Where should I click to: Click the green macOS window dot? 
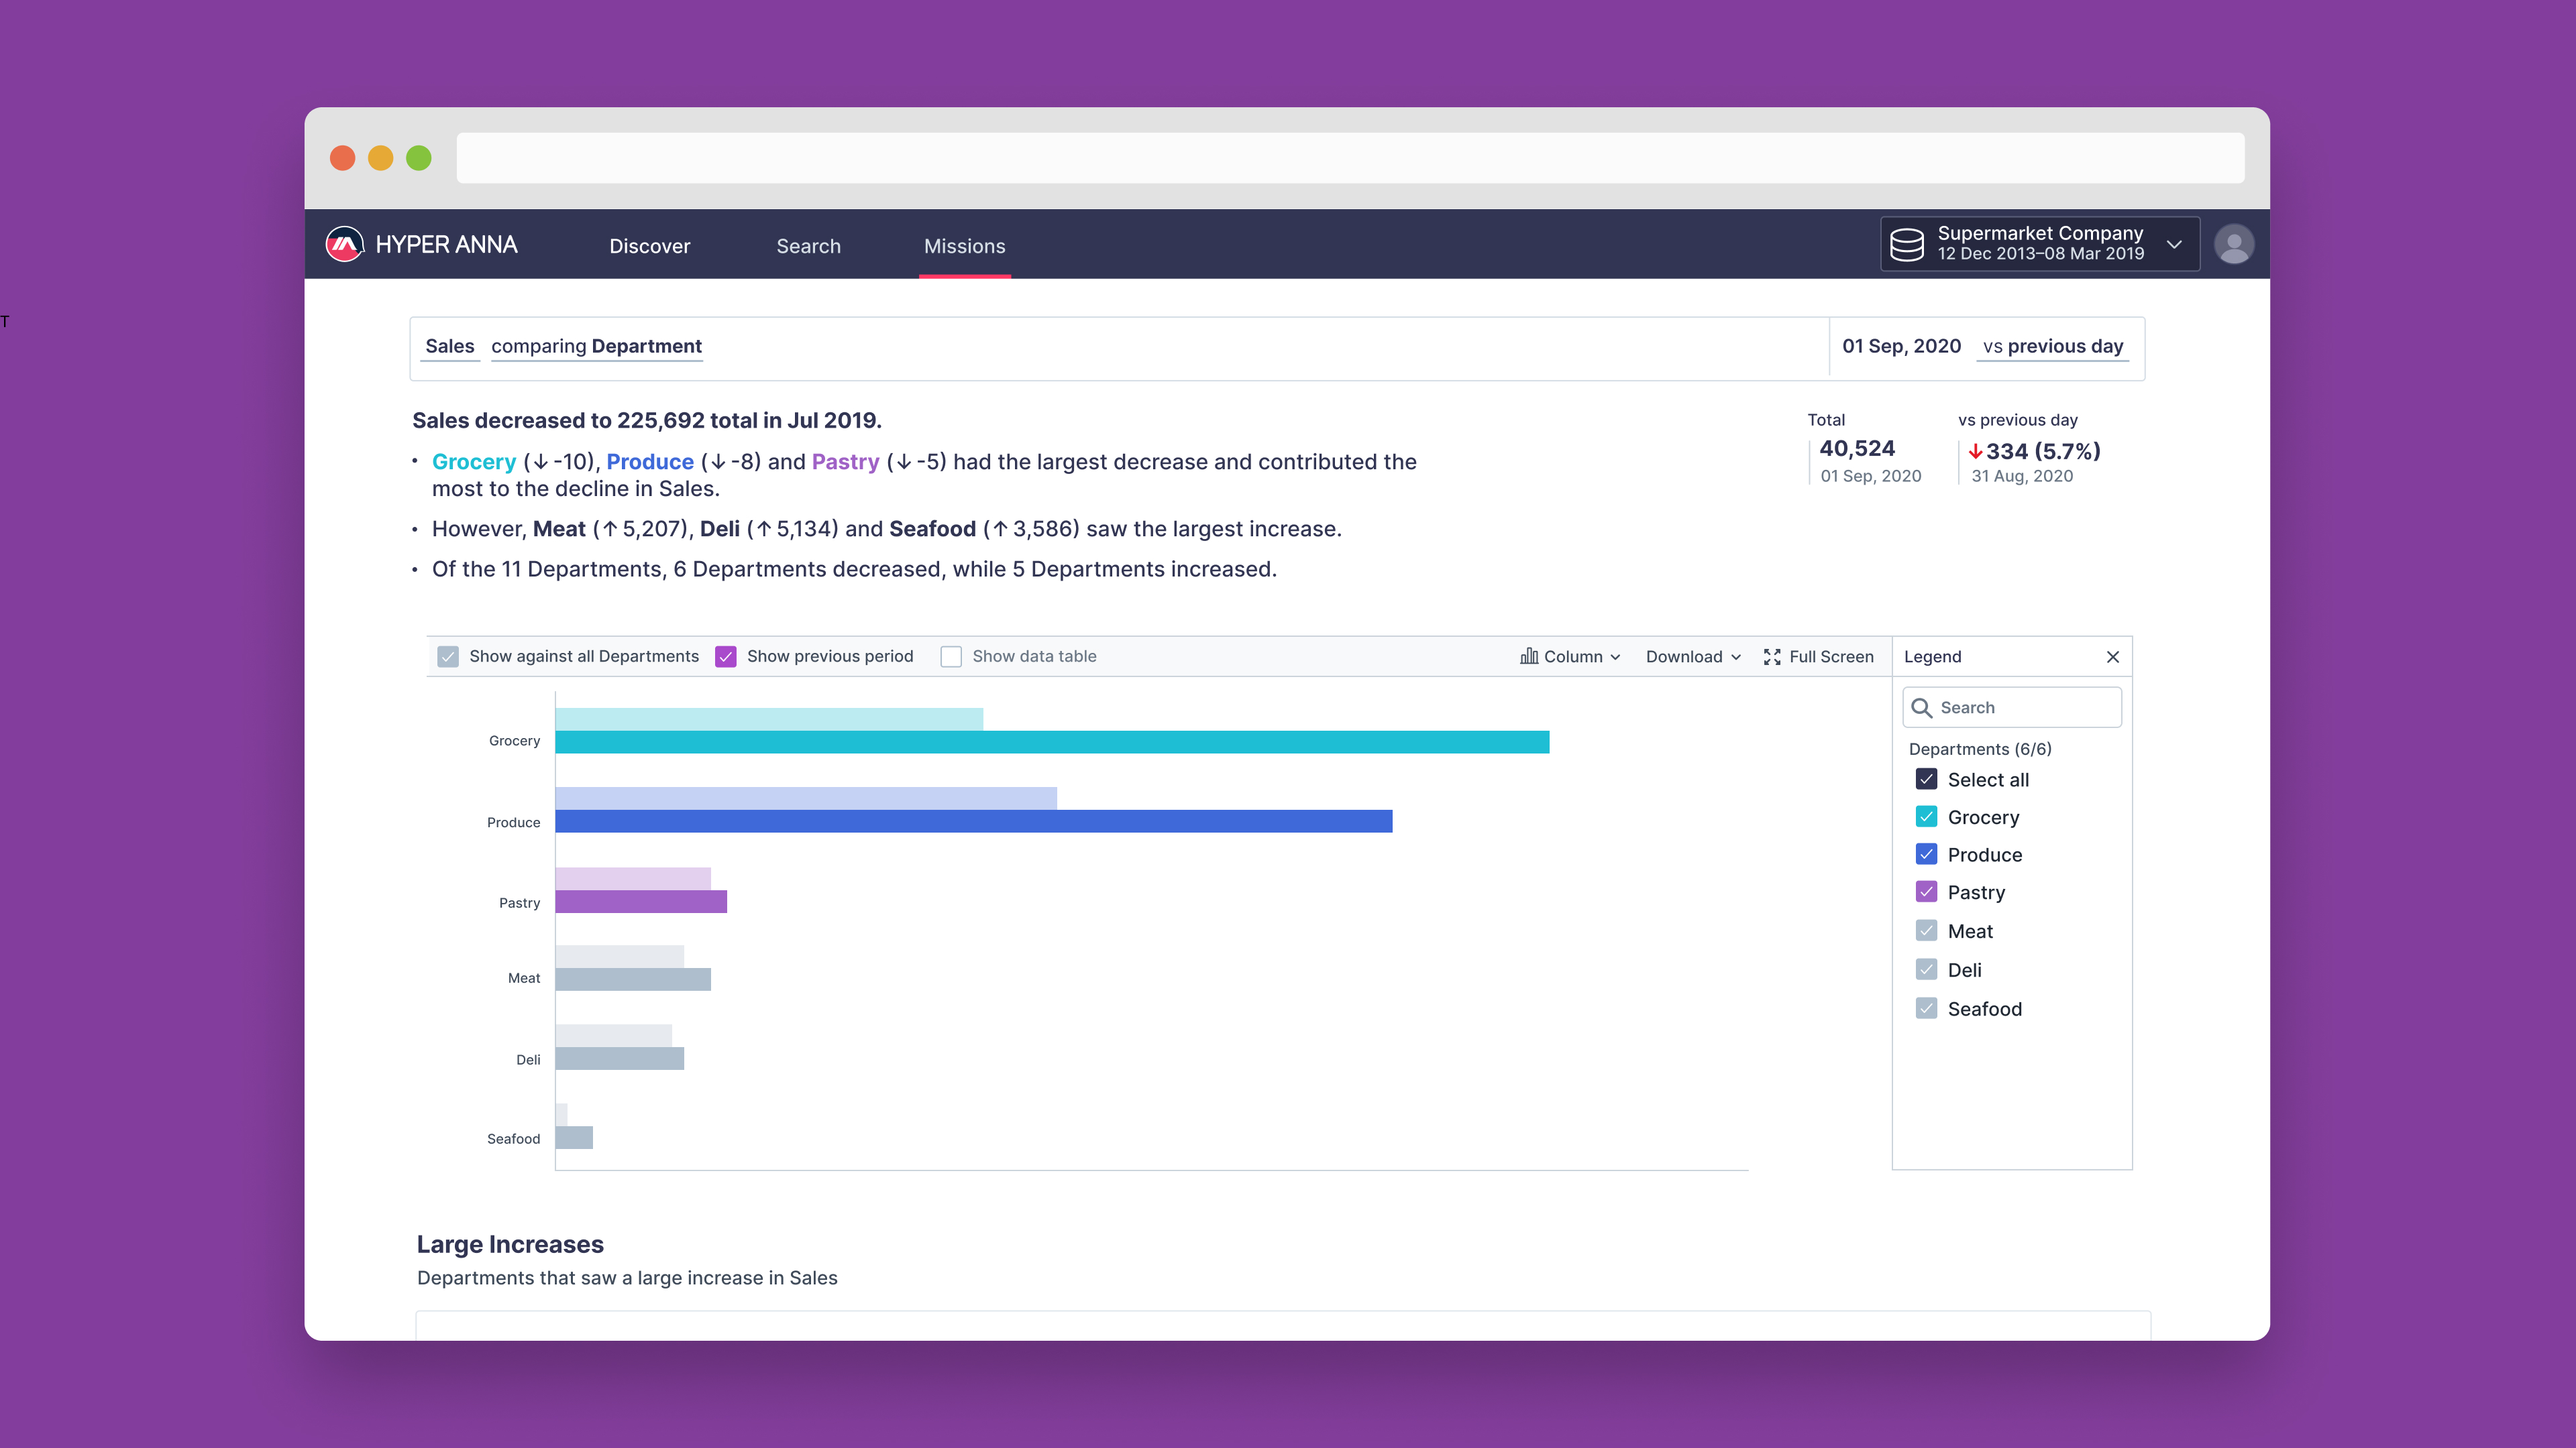click(x=419, y=158)
